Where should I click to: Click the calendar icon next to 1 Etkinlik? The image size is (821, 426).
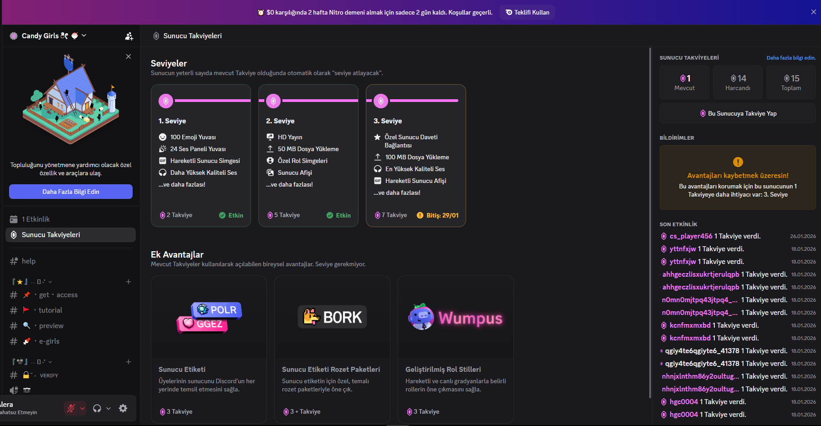(x=14, y=219)
